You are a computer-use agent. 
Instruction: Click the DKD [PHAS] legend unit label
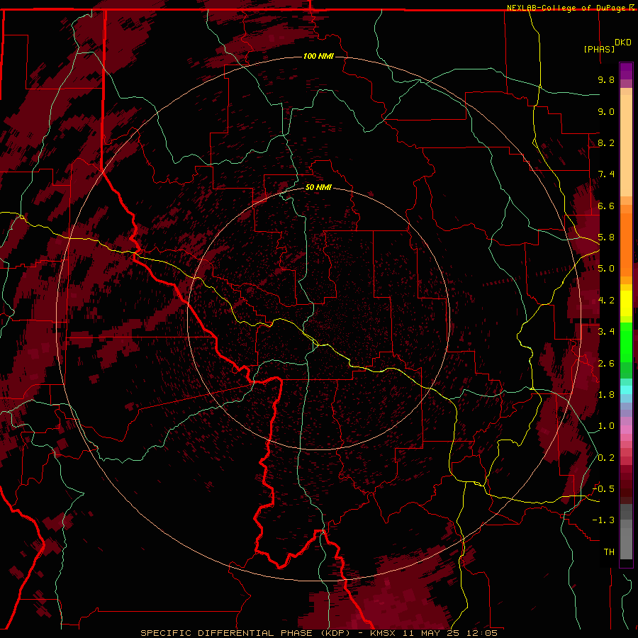(x=607, y=46)
